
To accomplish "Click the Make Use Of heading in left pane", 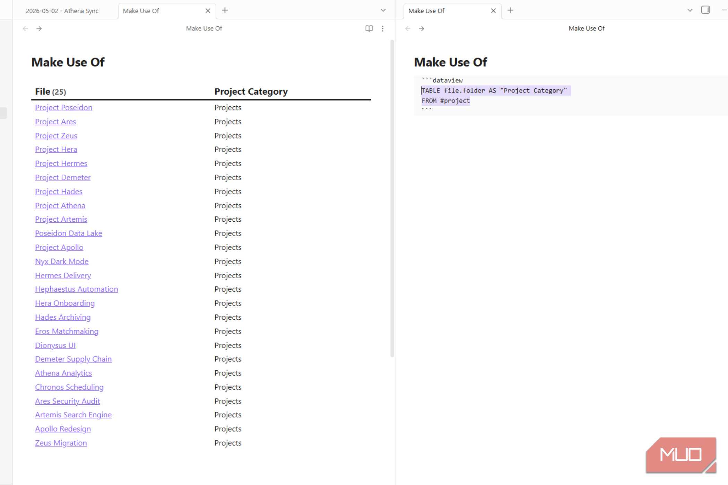I will pos(68,62).
